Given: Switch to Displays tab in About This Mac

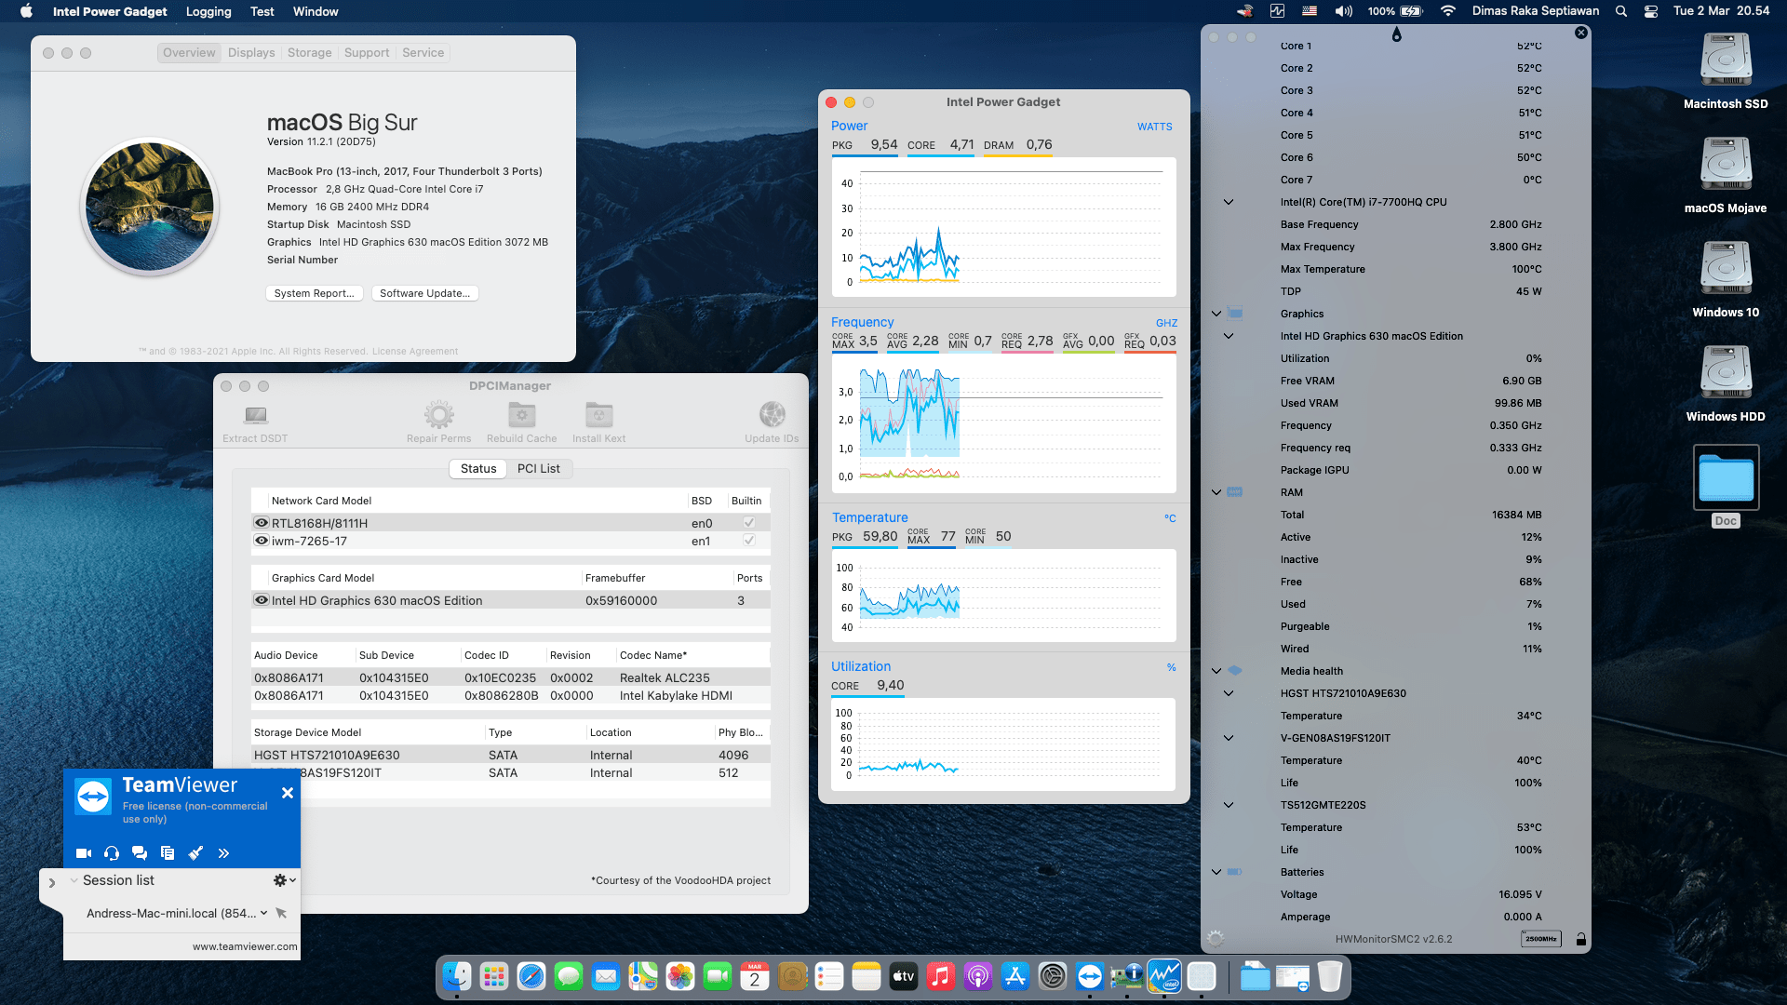Looking at the screenshot, I should 251,53.
